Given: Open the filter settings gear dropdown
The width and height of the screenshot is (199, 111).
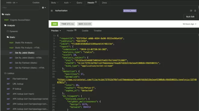Looking at the screenshot, I should pyautogui.click(x=44, y=8).
